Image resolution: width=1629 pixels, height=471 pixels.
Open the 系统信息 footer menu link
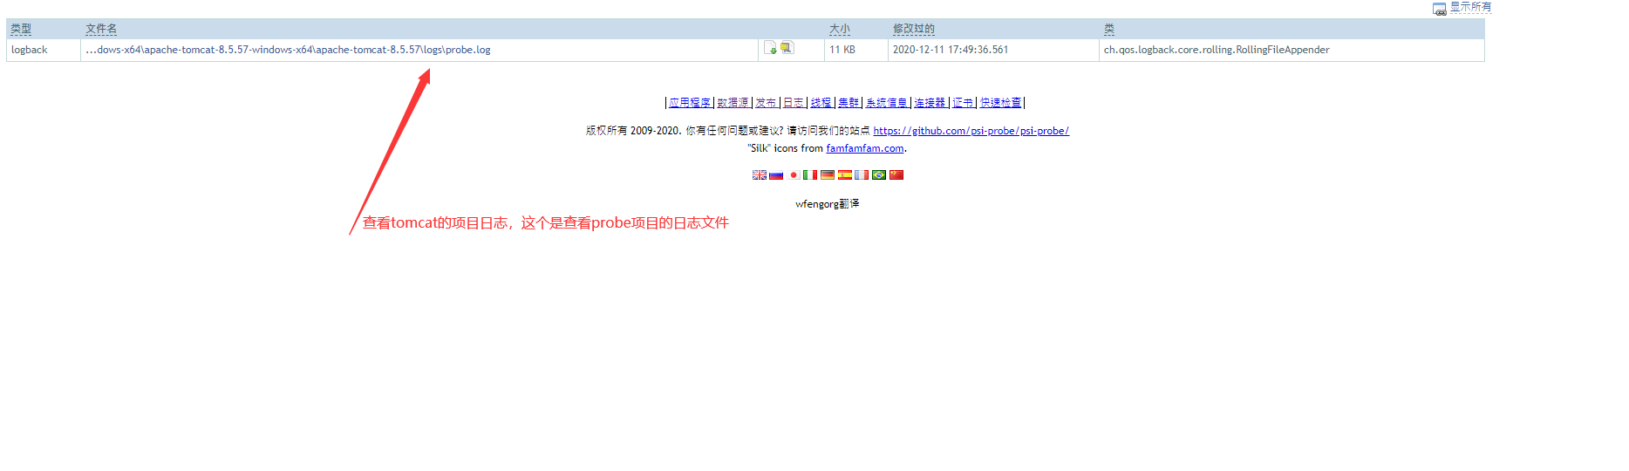tap(887, 103)
